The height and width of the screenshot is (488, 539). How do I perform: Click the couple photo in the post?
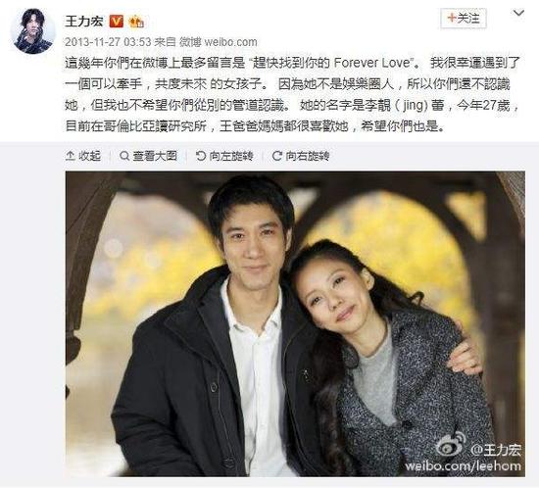(x=295, y=323)
